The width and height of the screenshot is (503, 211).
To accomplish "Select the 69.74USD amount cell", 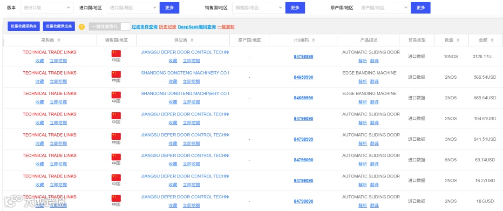I will pos(486,160).
